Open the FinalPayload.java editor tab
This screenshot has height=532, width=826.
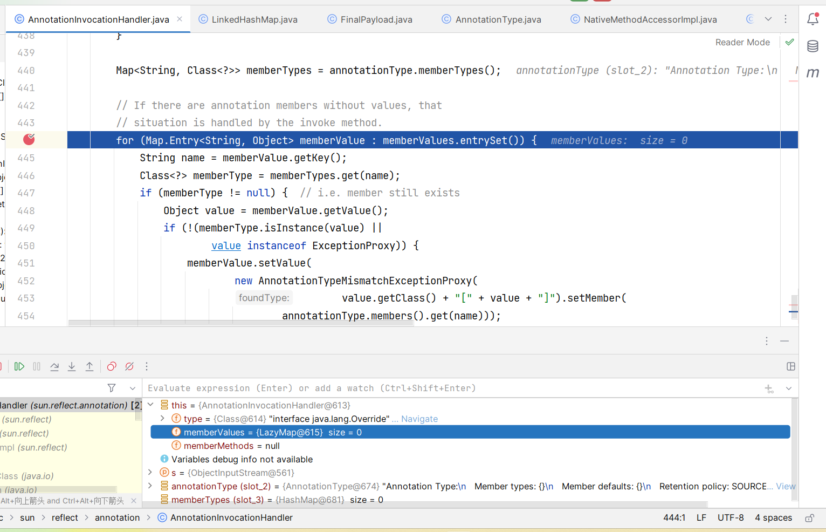pyautogui.click(x=376, y=19)
